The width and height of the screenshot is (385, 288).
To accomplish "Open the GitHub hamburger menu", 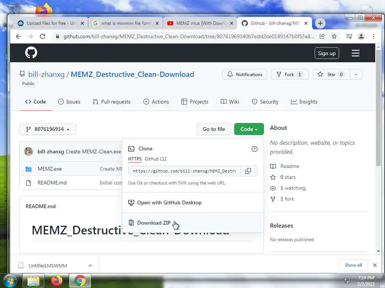I will pyautogui.click(x=356, y=53).
